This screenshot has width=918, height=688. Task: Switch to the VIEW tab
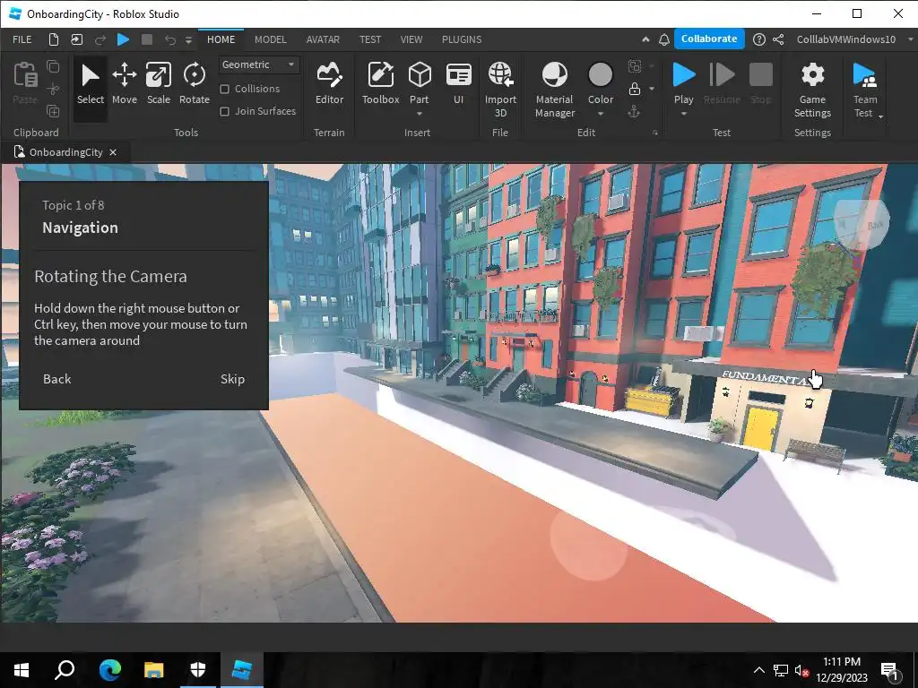pyautogui.click(x=411, y=39)
